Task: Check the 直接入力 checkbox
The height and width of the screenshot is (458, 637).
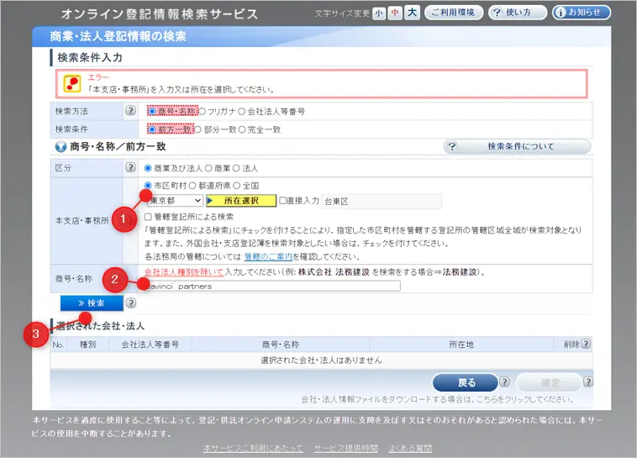Action: tap(284, 201)
